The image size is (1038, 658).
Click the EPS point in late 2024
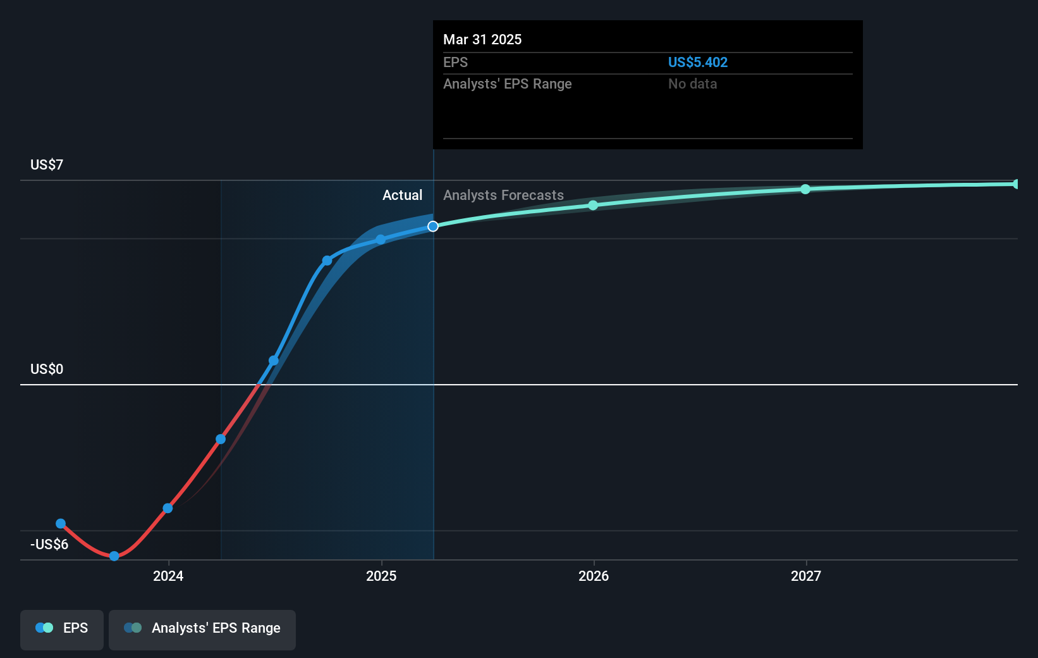tap(327, 261)
